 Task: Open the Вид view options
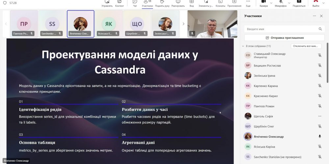click(191, 4)
